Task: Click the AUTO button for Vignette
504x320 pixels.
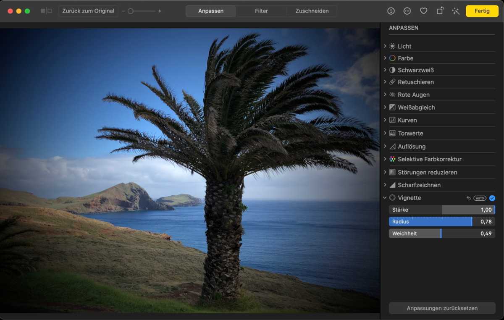Action: (x=480, y=198)
